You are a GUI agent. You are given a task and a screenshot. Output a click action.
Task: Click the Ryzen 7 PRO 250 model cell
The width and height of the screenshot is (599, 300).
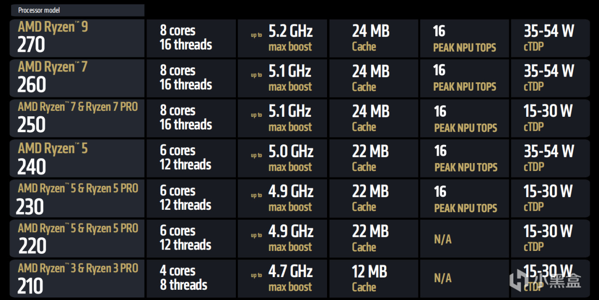[77, 118]
